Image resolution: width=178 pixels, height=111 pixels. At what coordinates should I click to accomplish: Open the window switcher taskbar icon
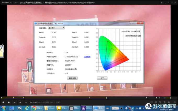[19, 108]
